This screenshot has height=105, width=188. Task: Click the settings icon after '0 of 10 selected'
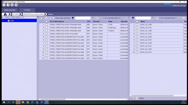coord(179,18)
